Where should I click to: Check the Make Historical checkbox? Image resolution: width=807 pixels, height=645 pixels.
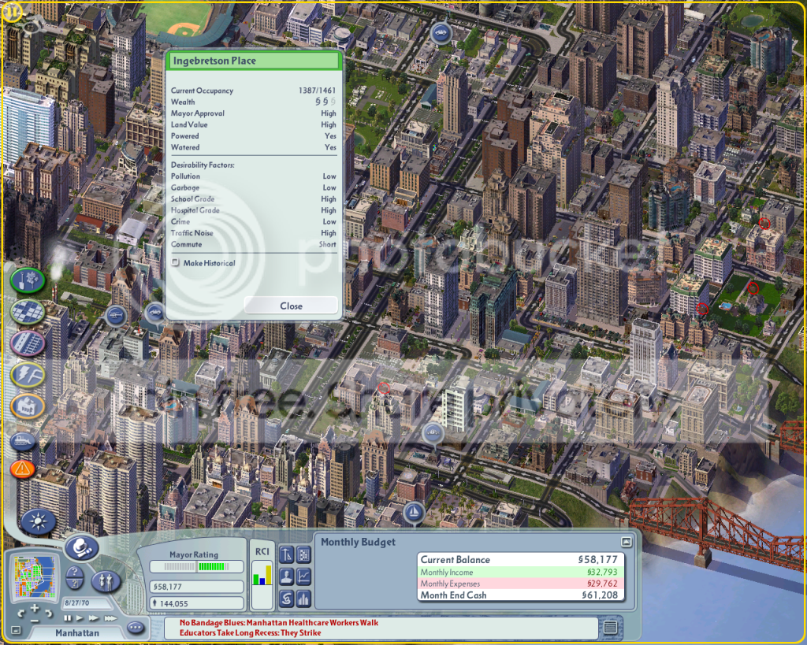click(176, 262)
